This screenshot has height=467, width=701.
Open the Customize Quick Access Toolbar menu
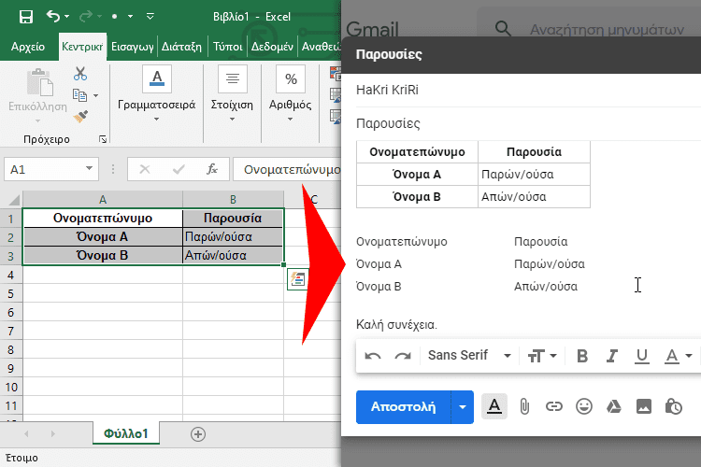point(150,17)
